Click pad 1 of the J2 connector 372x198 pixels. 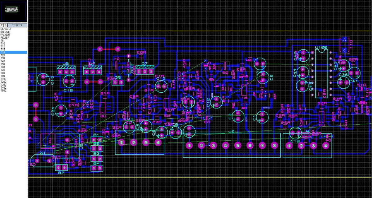pos(189,145)
